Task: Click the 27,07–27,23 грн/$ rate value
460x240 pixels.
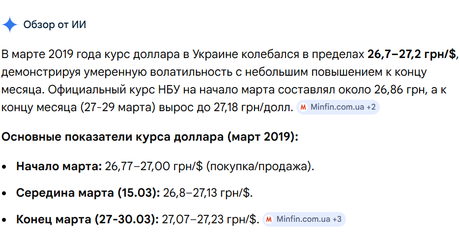Action: pyautogui.click(x=210, y=219)
